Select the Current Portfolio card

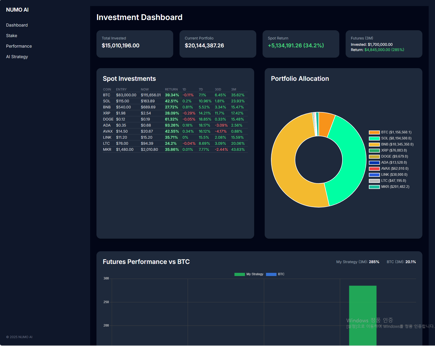pyautogui.click(x=218, y=44)
